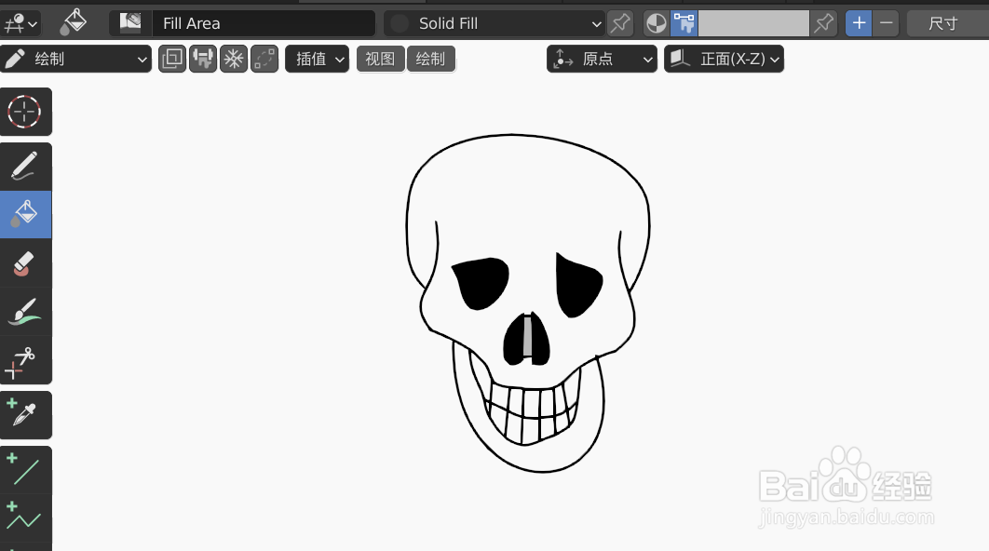This screenshot has height=551, width=989.
Task: Open the 视图 menu
Action: click(x=380, y=59)
